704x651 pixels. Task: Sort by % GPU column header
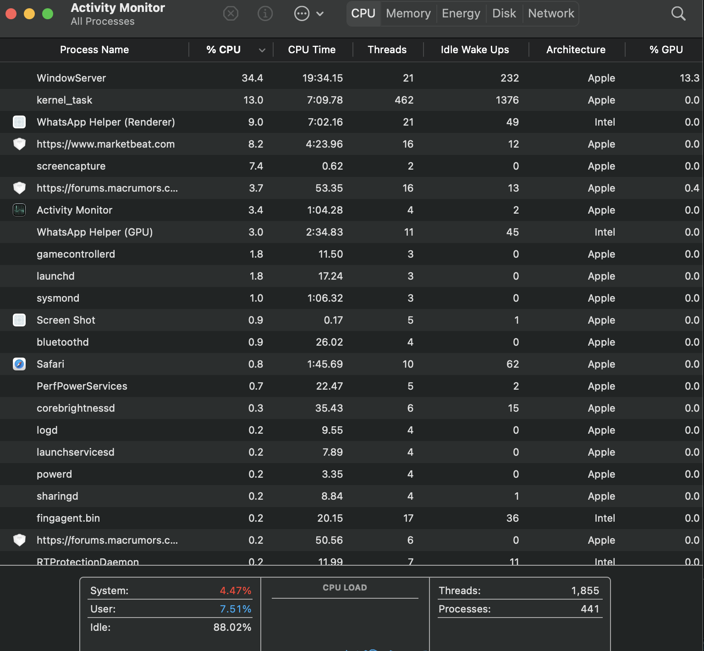click(x=666, y=50)
